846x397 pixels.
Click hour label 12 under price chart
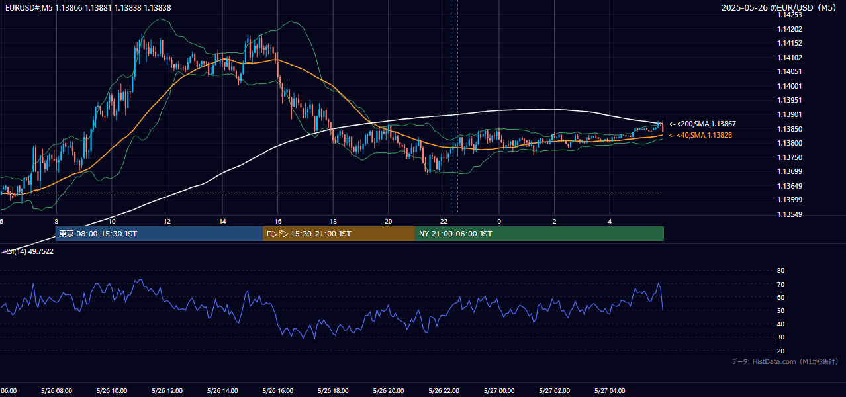(167, 221)
